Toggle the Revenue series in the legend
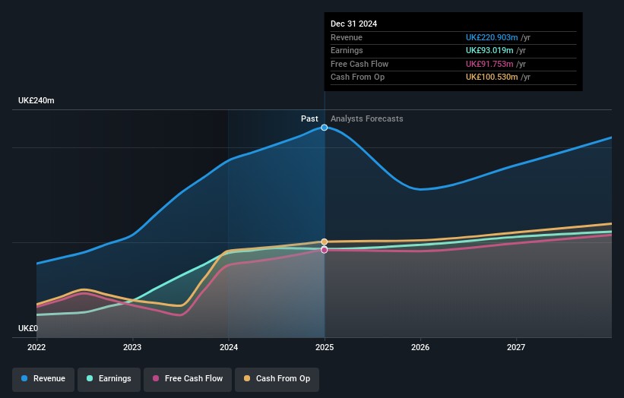 point(43,378)
